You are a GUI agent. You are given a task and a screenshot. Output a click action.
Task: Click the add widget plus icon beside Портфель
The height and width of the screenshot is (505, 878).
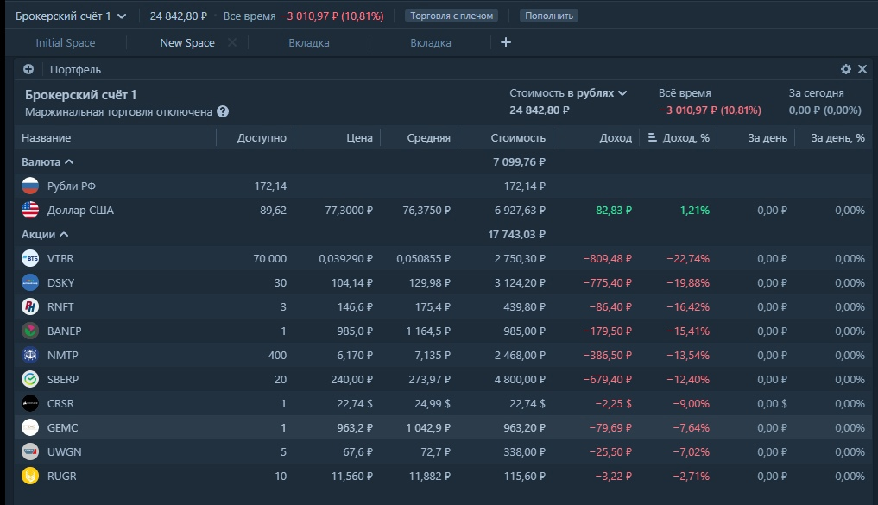click(28, 69)
